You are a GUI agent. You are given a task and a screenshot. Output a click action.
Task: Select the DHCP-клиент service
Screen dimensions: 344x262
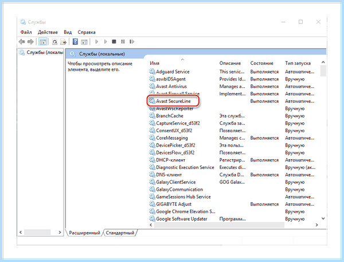[x=170, y=160]
